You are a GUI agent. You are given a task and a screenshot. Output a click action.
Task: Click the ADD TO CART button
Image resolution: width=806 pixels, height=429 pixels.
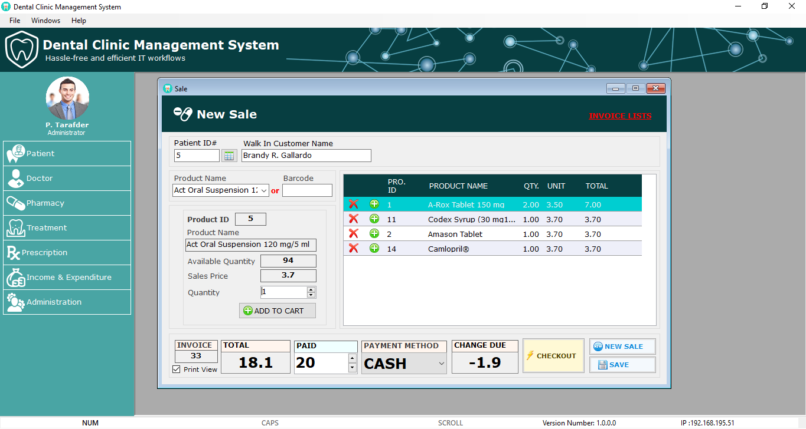click(277, 311)
